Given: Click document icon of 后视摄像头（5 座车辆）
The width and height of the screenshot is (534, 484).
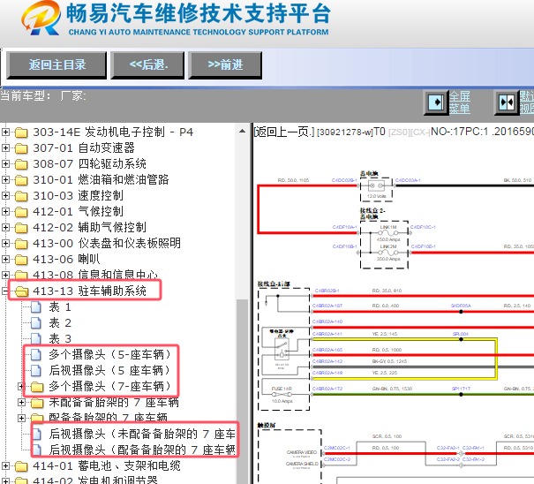Looking at the screenshot, I should 36,371.
